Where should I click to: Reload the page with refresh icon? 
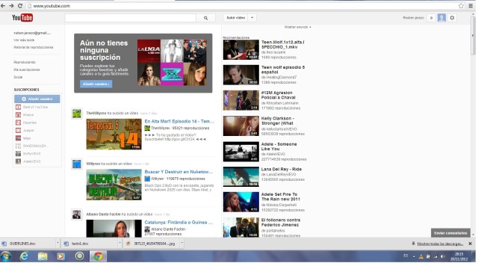point(20,6)
